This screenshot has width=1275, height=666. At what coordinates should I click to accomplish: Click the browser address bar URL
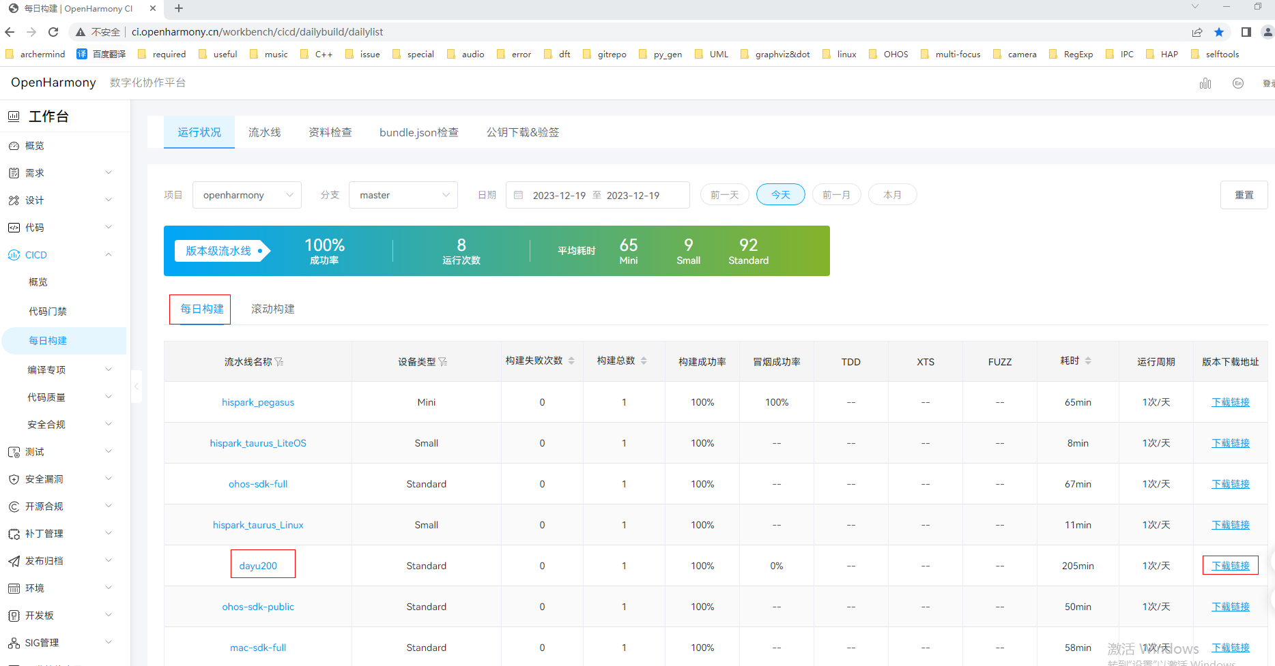[257, 32]
